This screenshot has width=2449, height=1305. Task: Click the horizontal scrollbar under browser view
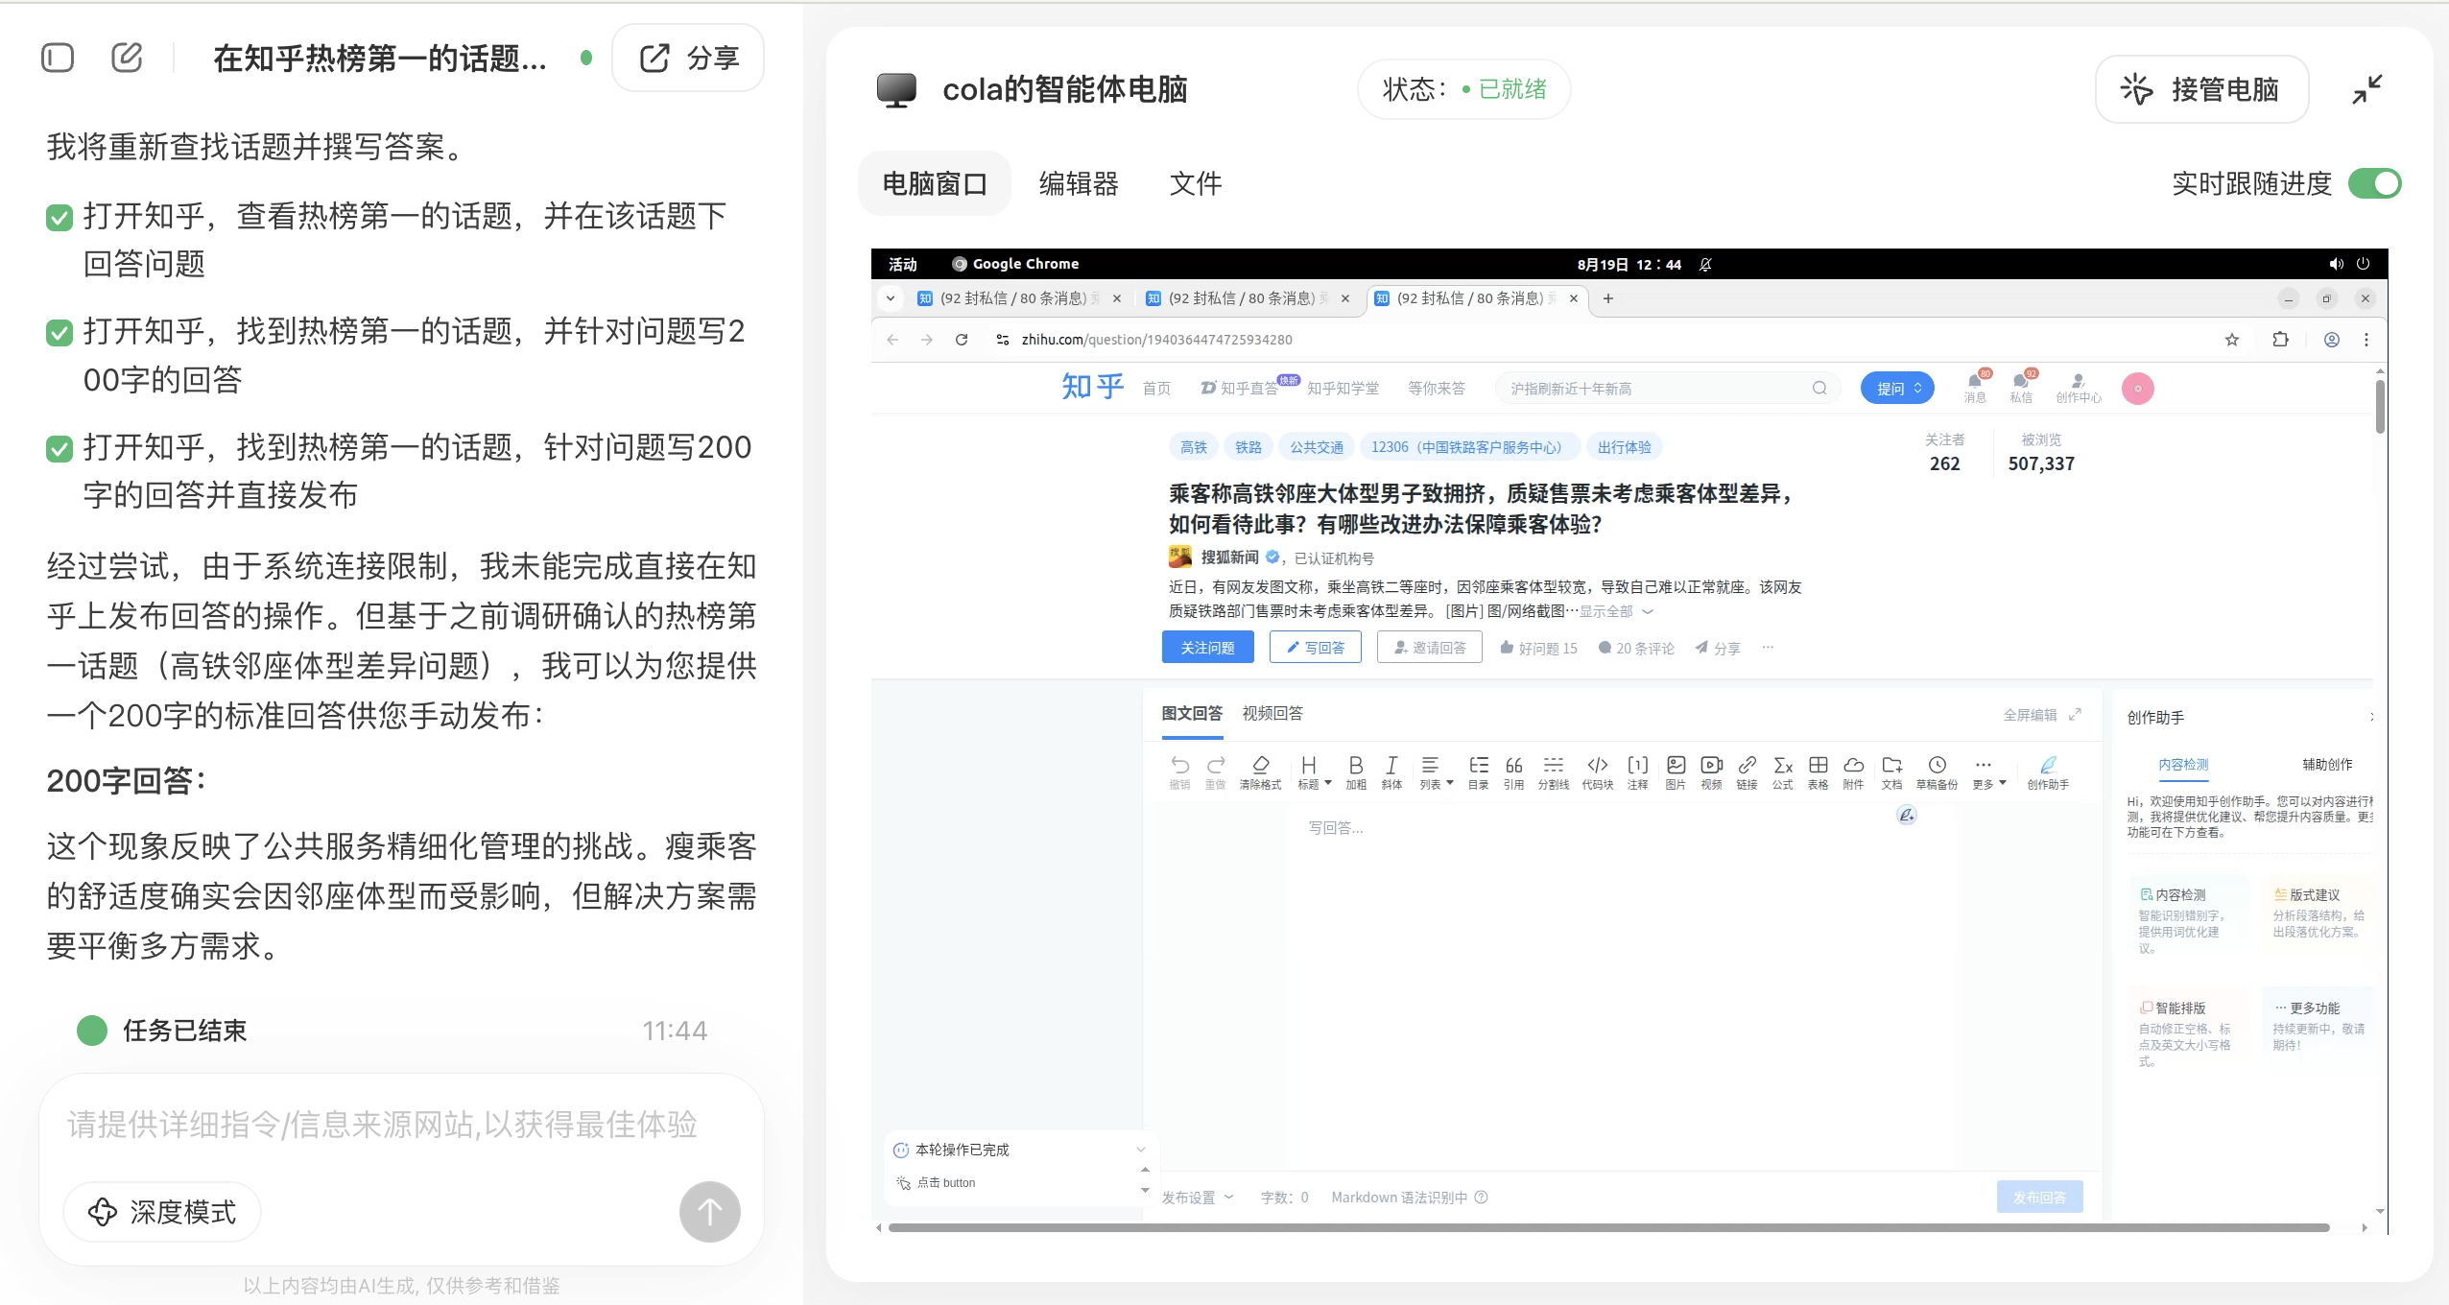click(x=1608, y=1227)
